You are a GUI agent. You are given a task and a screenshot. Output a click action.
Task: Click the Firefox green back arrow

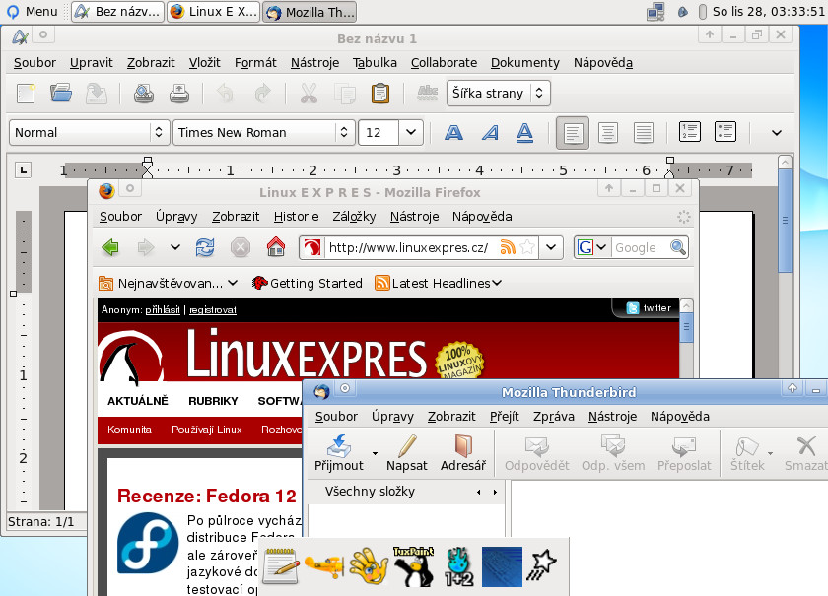[x=110, y=247]
